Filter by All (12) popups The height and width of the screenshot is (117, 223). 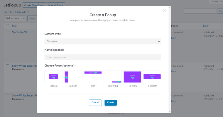click(8, 12)
